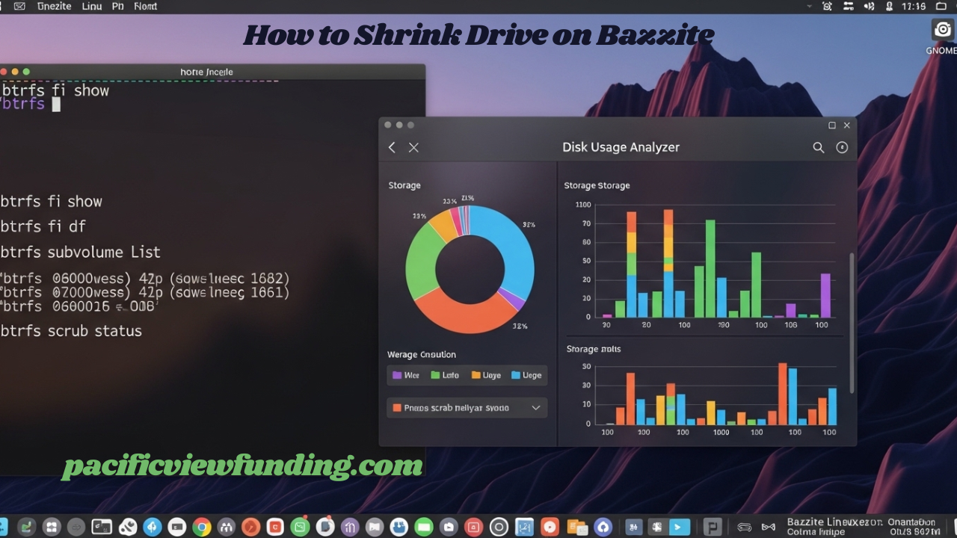Viewport: 957px width, 538px height.
Task: Select the Linu menu in the top menu bar
Action: click(93, 6)
